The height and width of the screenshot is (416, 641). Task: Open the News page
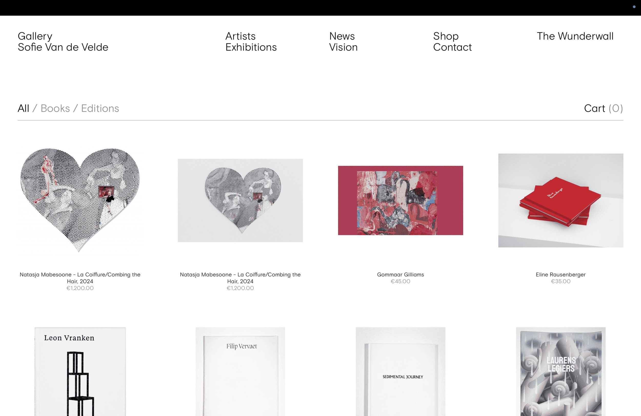[x=342, y=36]
